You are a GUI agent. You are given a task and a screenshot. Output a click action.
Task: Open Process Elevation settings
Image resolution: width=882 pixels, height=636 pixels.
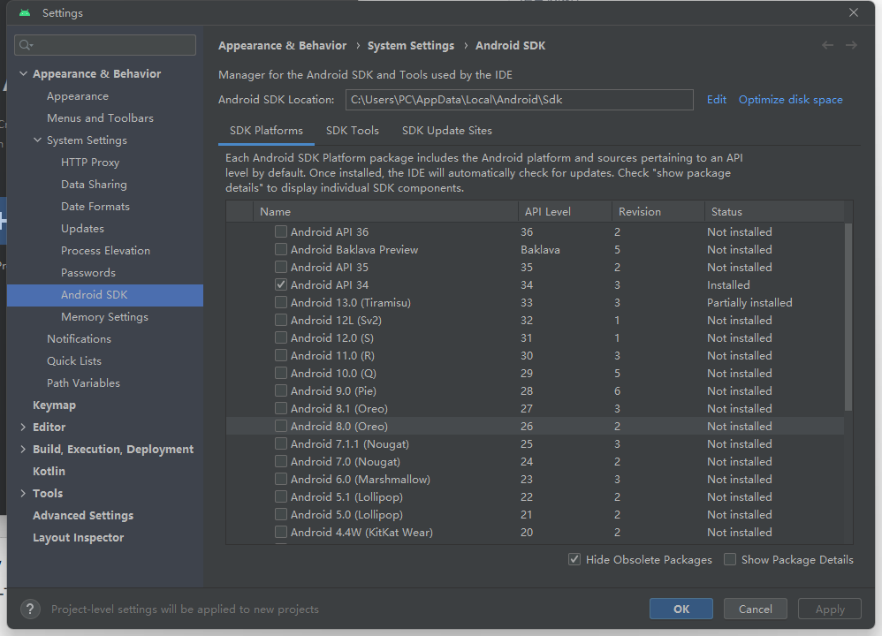[105, 250]
